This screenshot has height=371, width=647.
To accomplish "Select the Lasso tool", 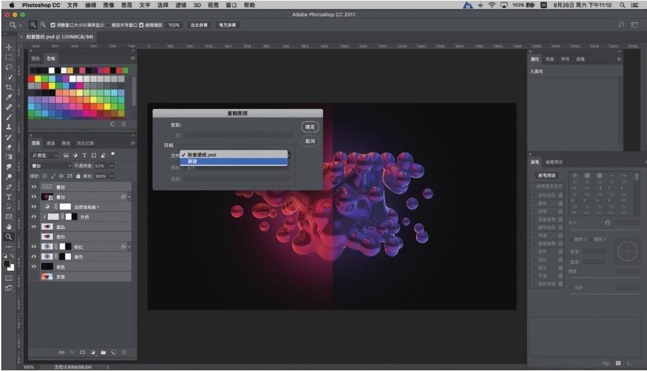I will (9, 67).
